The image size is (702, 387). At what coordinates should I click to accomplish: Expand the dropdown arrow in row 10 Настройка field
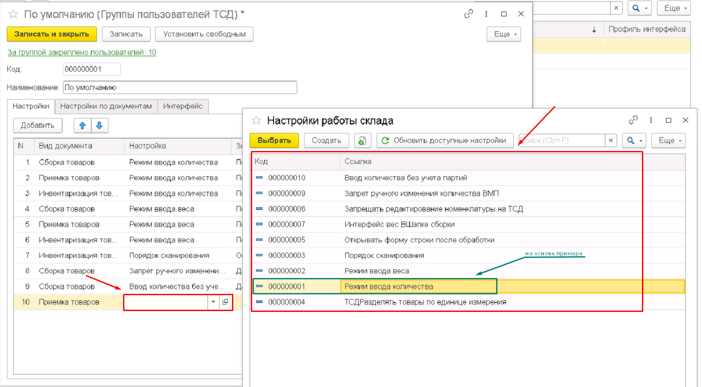point(213,302)
